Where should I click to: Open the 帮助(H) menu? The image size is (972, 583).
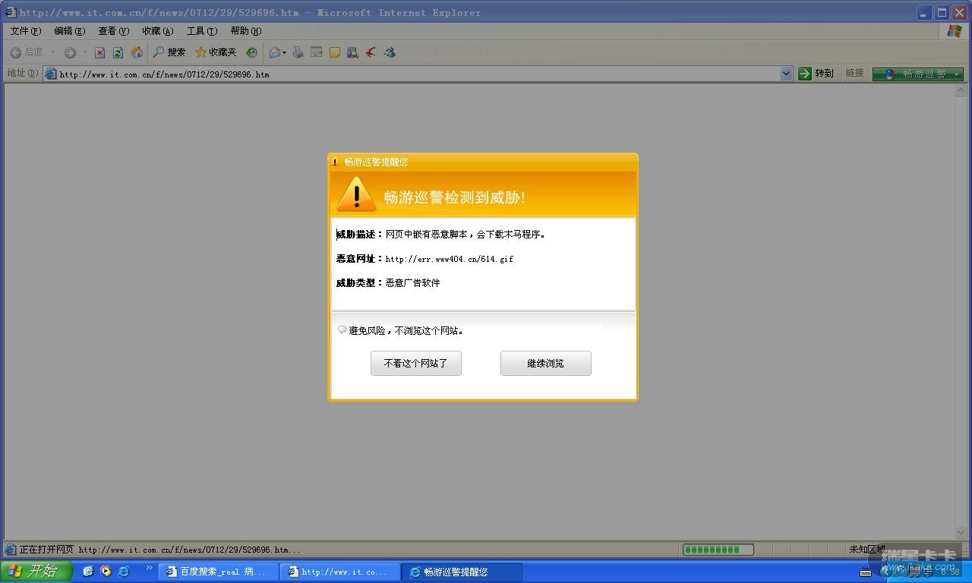point(246,31)
